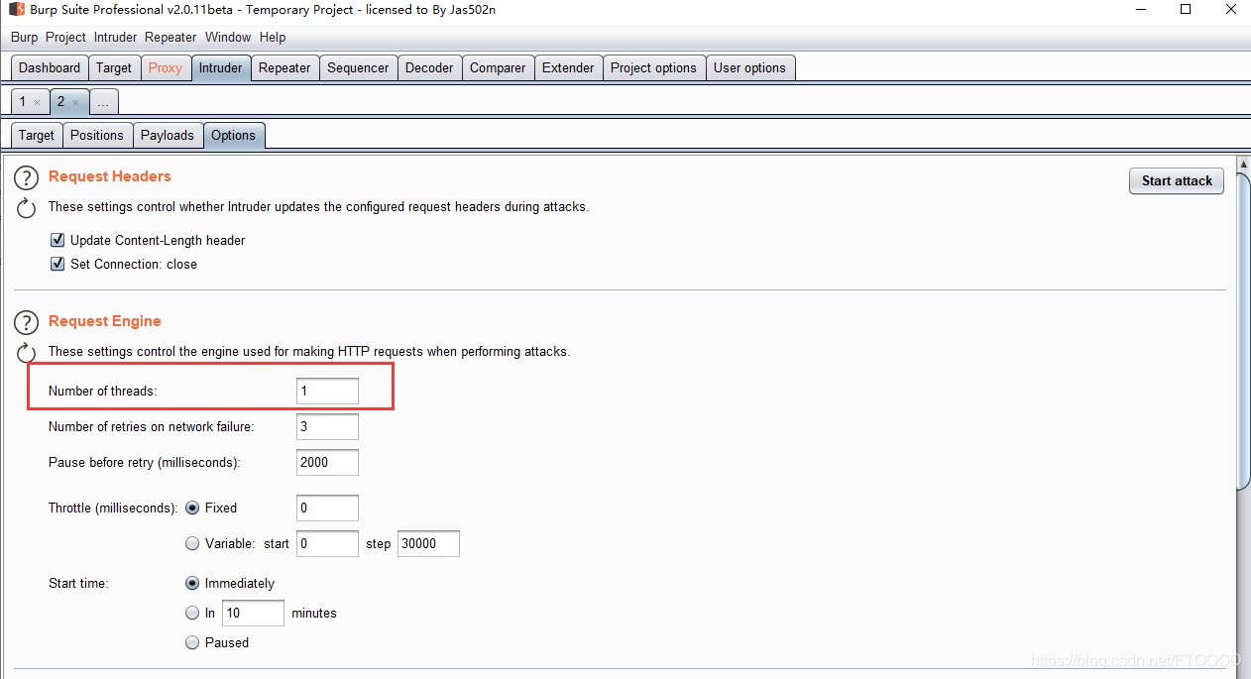Image resolution: width=1251 pixels, height=679 pixels.
Task: Switch to the Sequencer tab
Action: point(358,67)
